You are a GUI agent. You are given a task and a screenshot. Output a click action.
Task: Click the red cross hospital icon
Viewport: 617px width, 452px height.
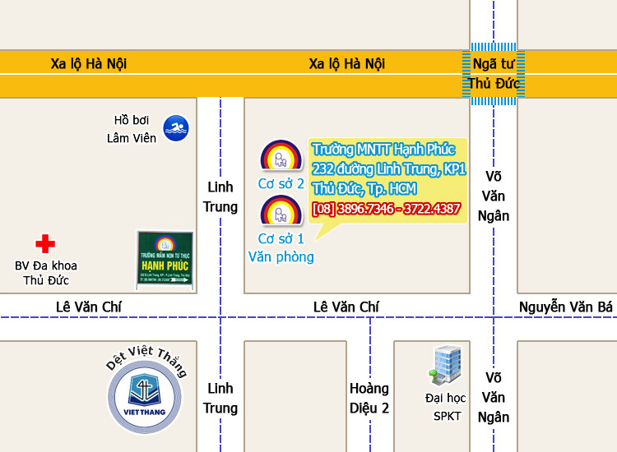[45, 244]
